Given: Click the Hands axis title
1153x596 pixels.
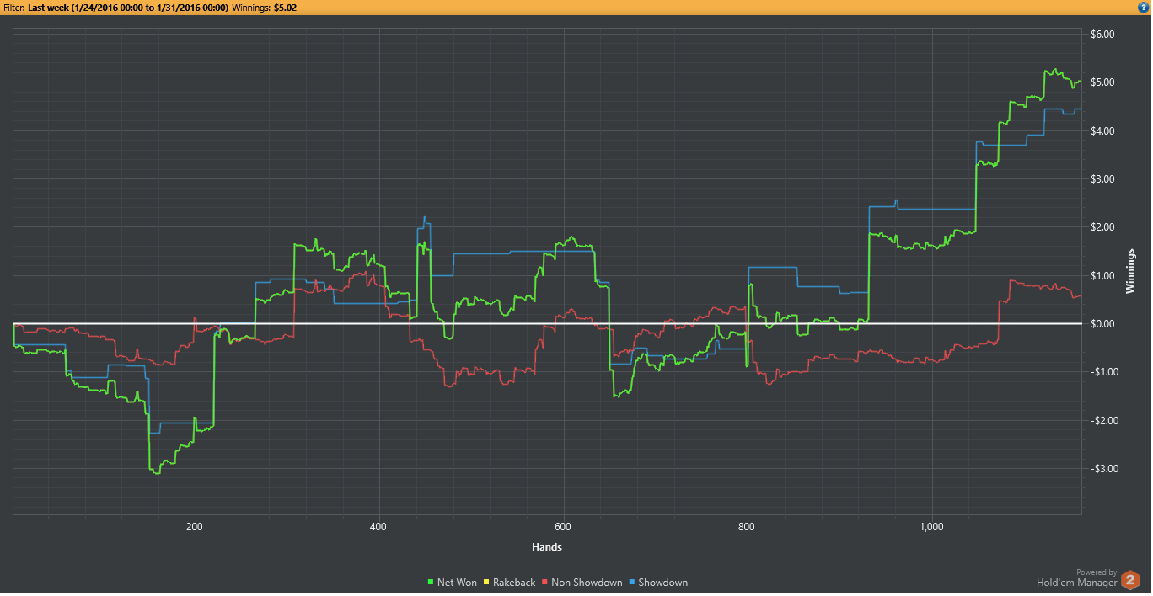Looking at the screenshot, I should pyautogui.click(x=547, y=547).
